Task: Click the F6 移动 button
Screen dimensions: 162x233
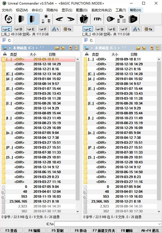Action: [x=81, y=230]
